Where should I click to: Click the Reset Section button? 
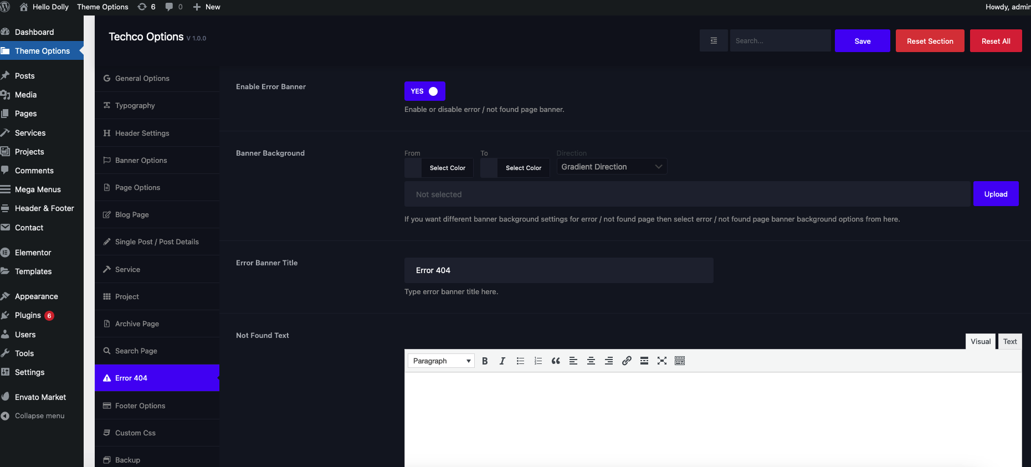click(x=930, y=41)
